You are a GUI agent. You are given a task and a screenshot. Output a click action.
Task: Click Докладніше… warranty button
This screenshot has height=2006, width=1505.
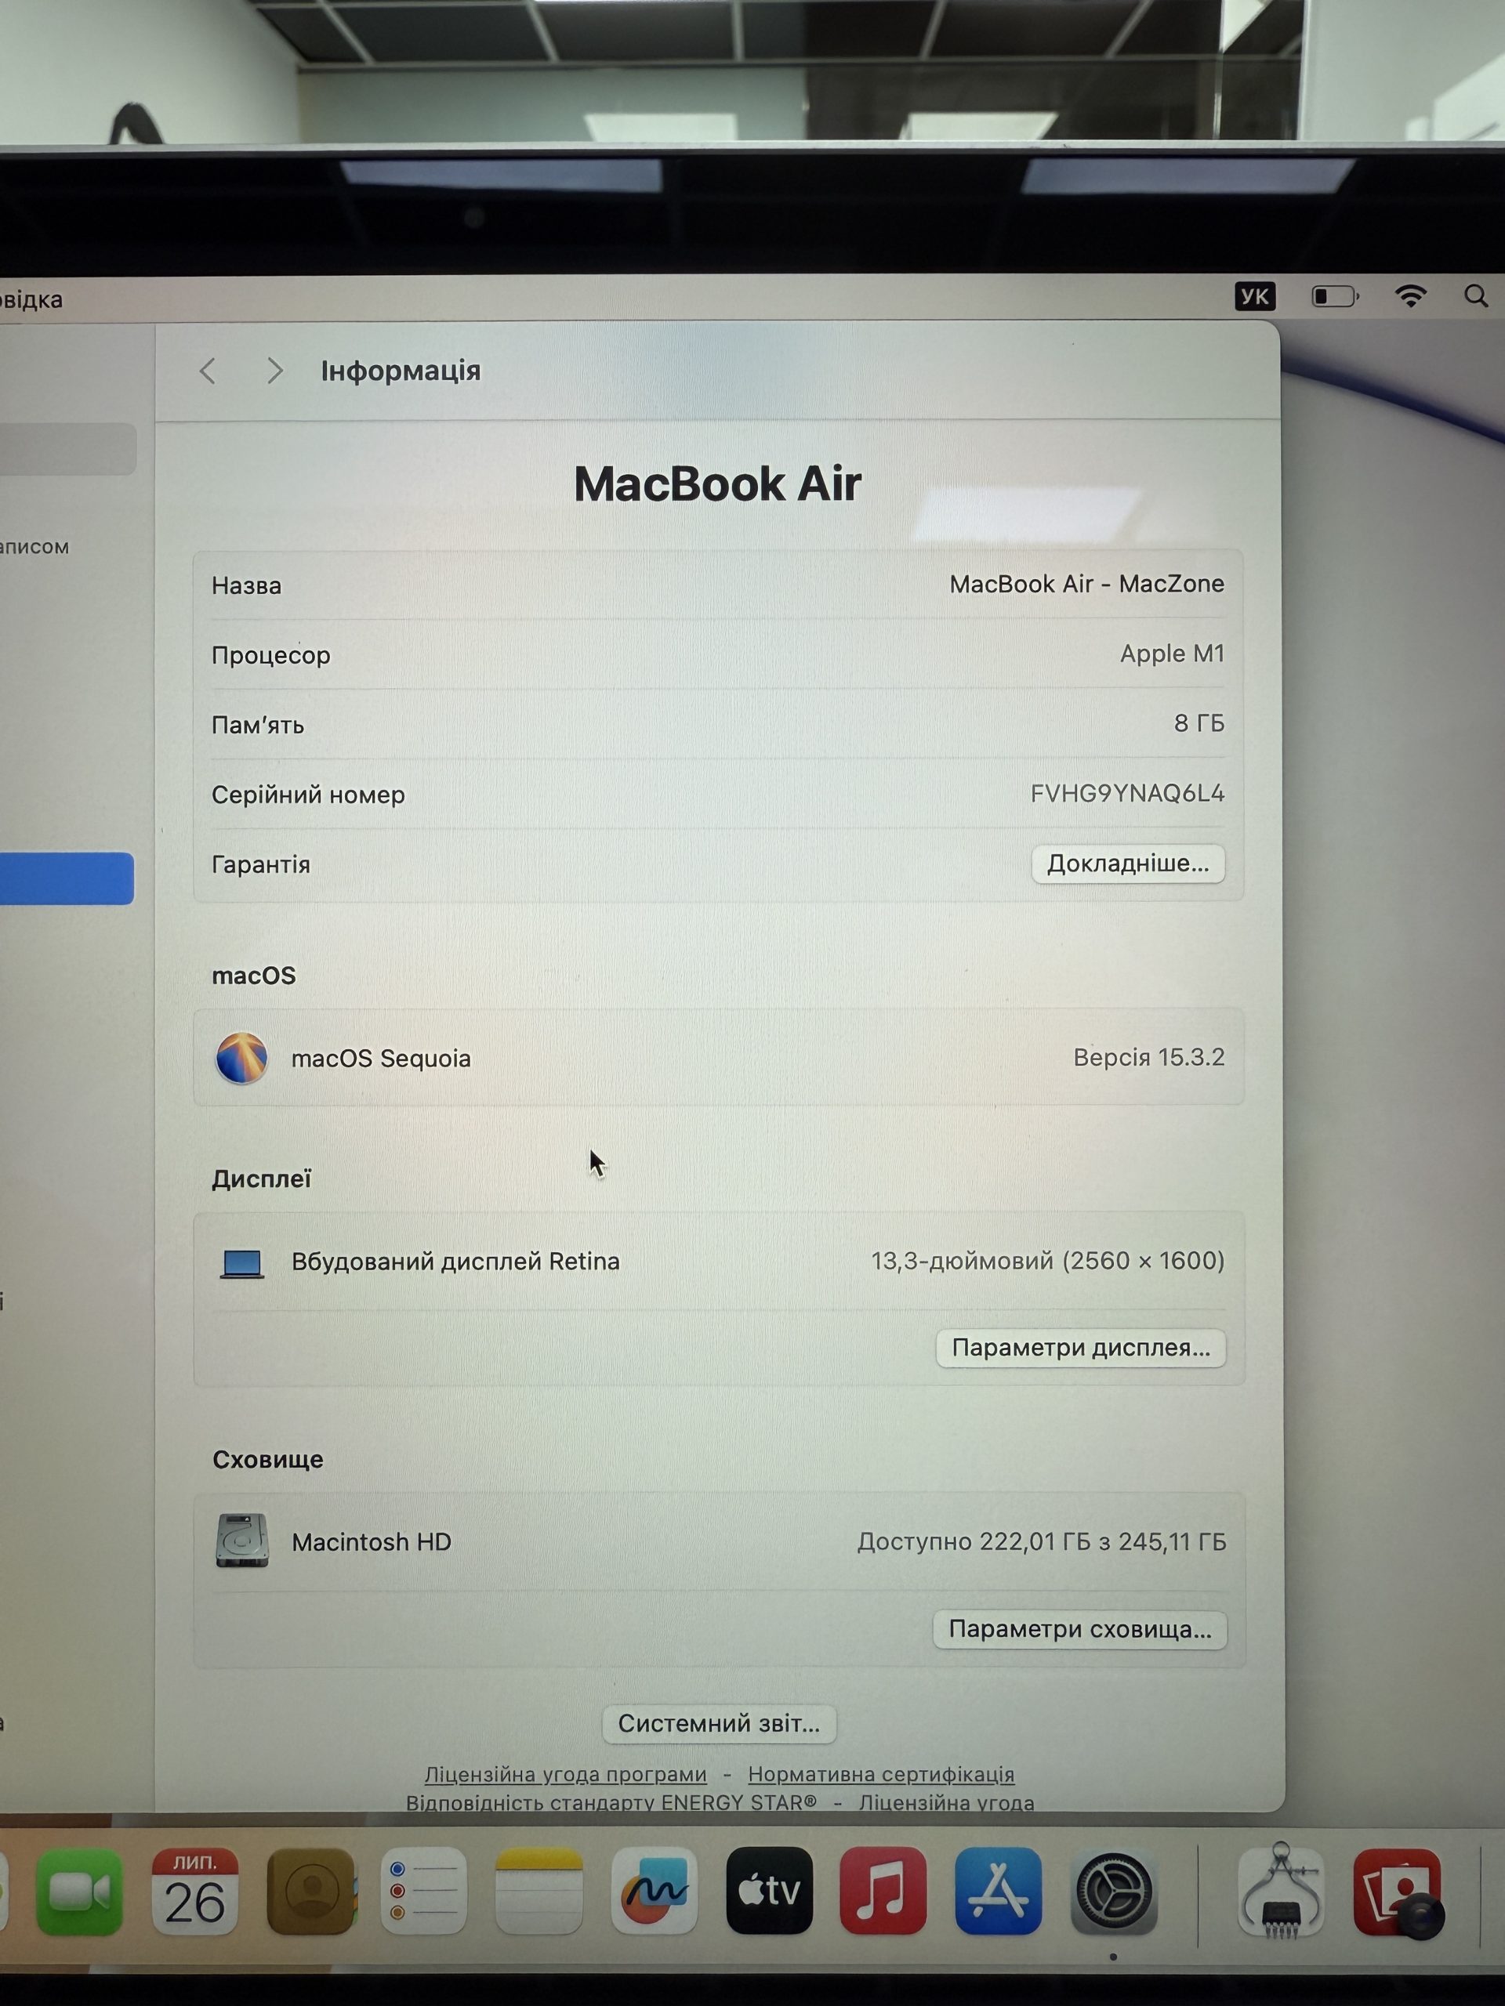(1128, 864)
